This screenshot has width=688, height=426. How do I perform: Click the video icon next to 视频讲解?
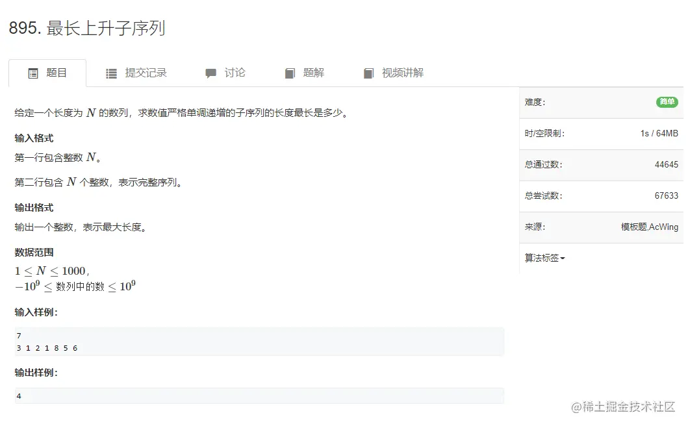[x=368, y=73]
